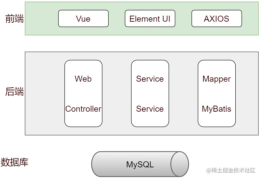Click the 后端 layer label

coord(14,92)
